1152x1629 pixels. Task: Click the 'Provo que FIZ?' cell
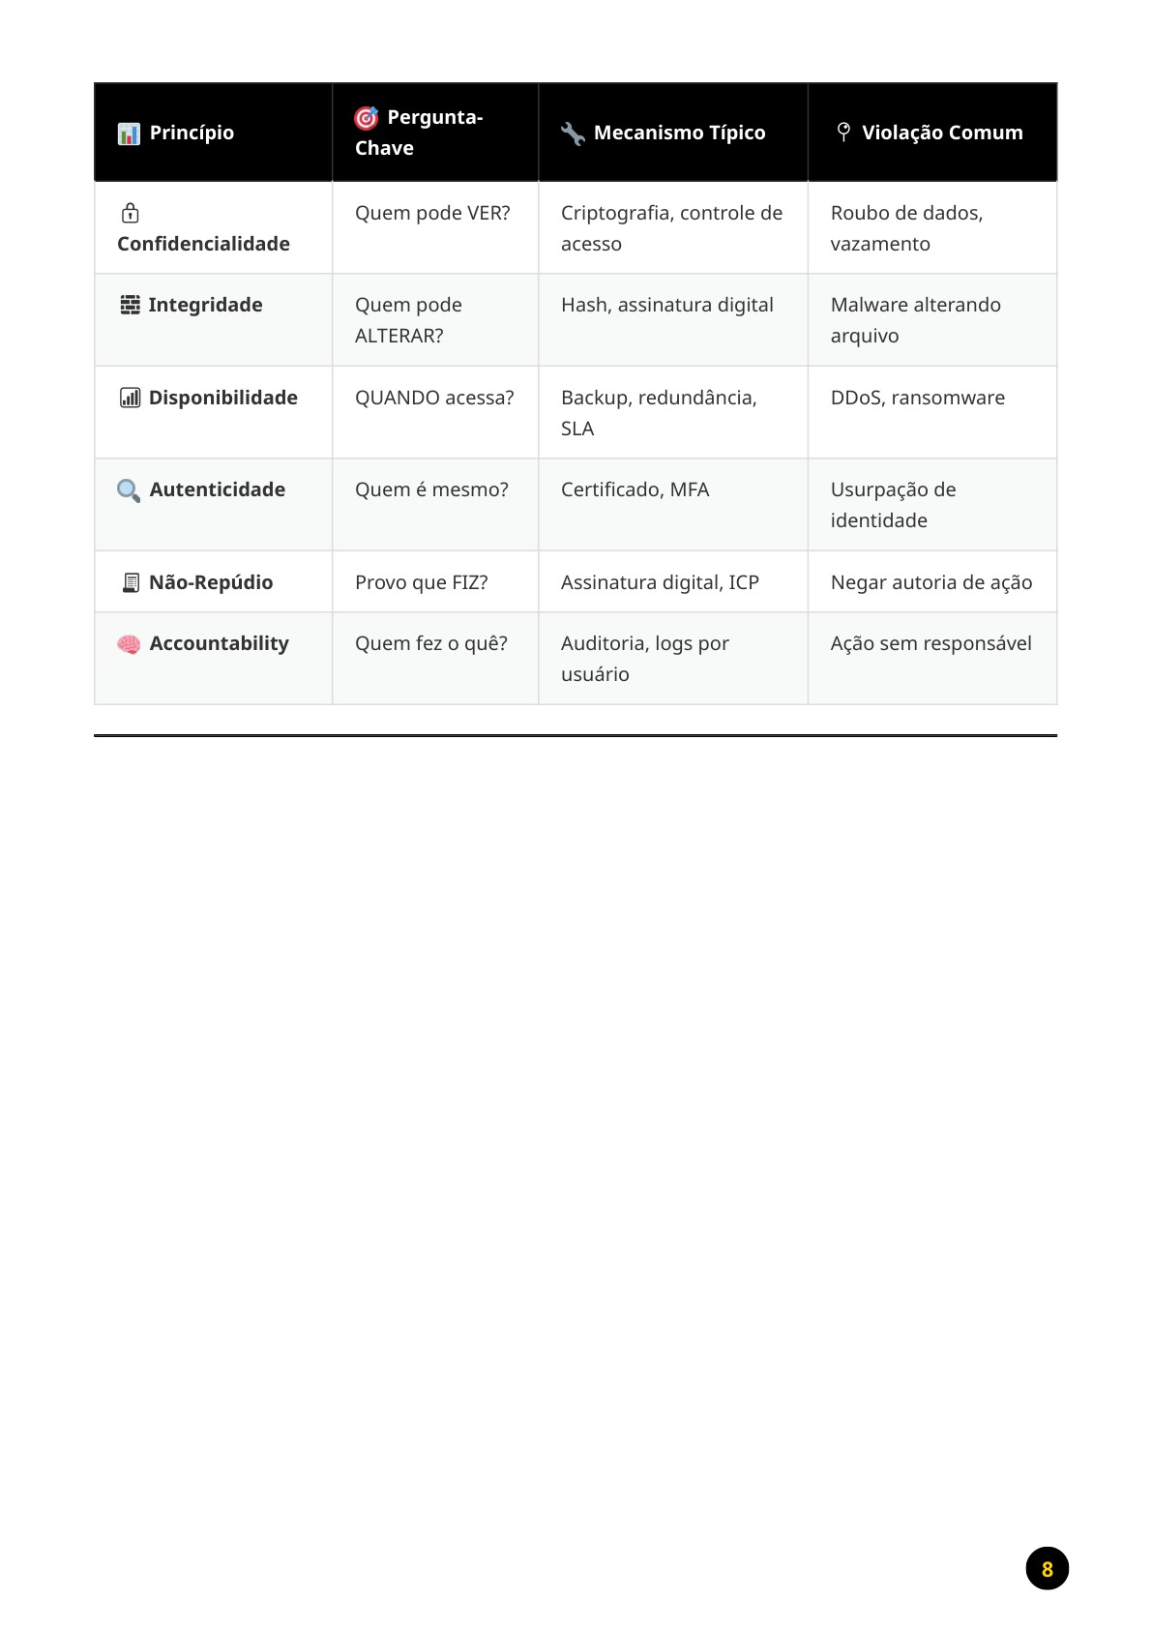point(435,582)
